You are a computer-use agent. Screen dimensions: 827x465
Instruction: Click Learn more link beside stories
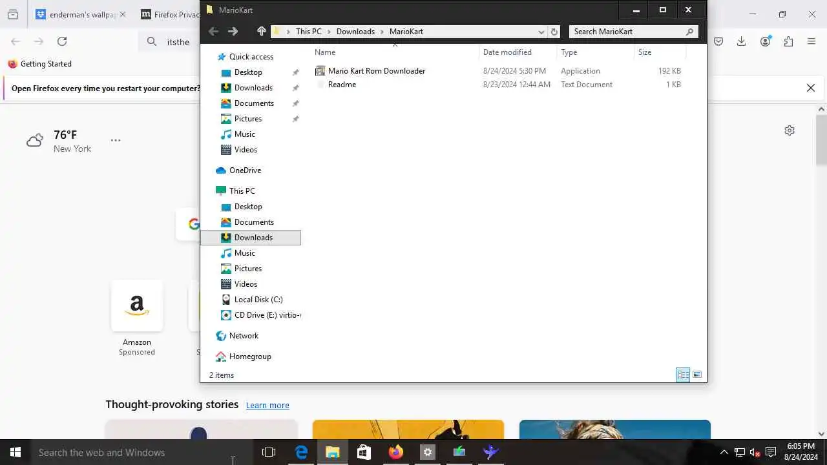267,405
